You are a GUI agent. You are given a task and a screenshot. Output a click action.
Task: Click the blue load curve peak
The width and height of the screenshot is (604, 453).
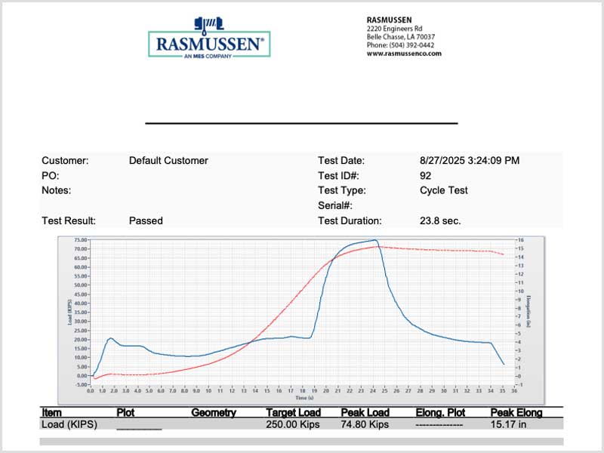(x=375, y=240)
